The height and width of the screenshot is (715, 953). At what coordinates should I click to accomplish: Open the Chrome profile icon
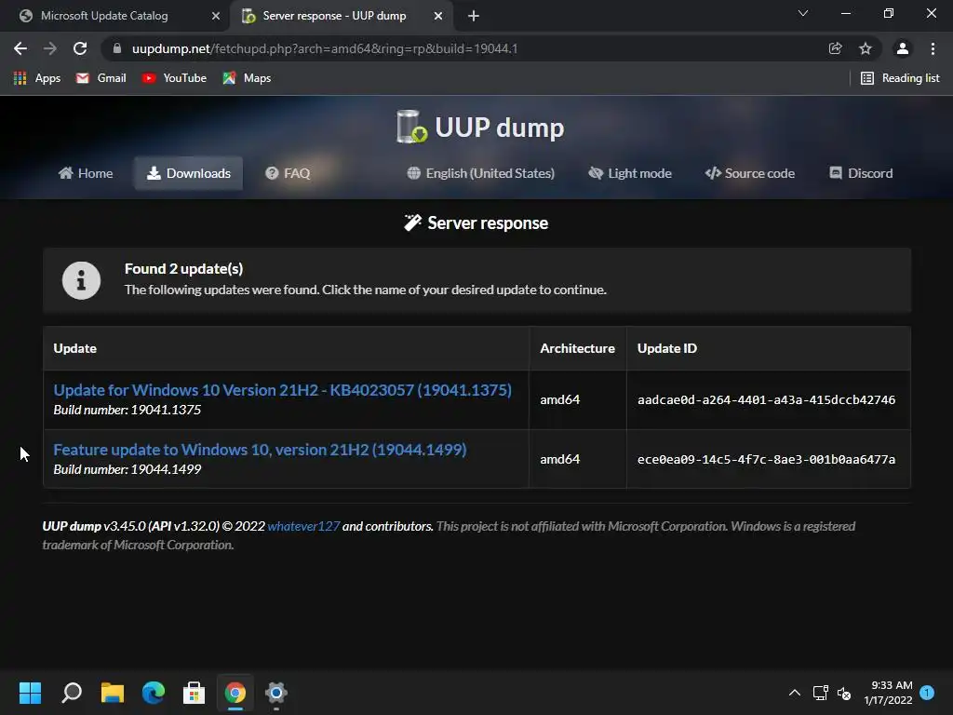(902, 48)
